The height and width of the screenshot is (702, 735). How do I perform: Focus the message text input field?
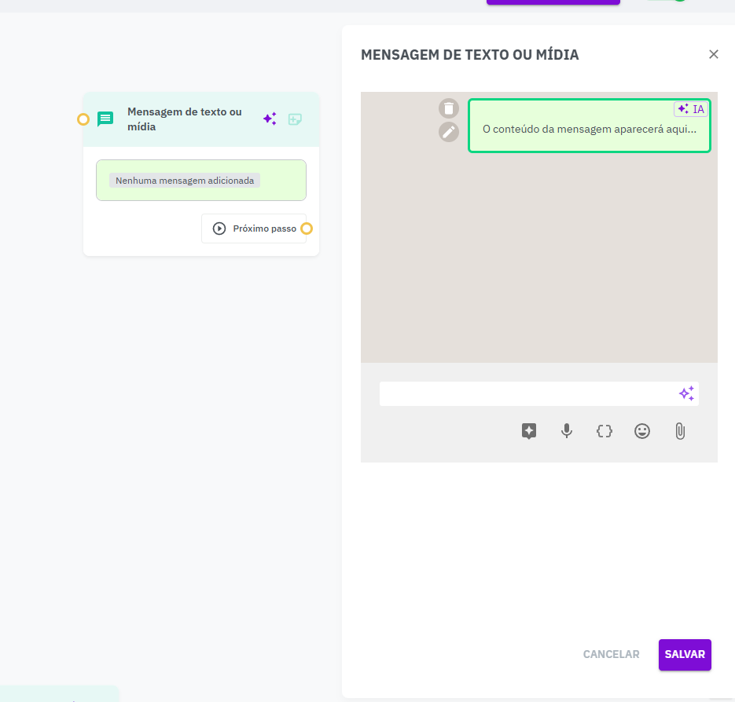pos(527,393)
